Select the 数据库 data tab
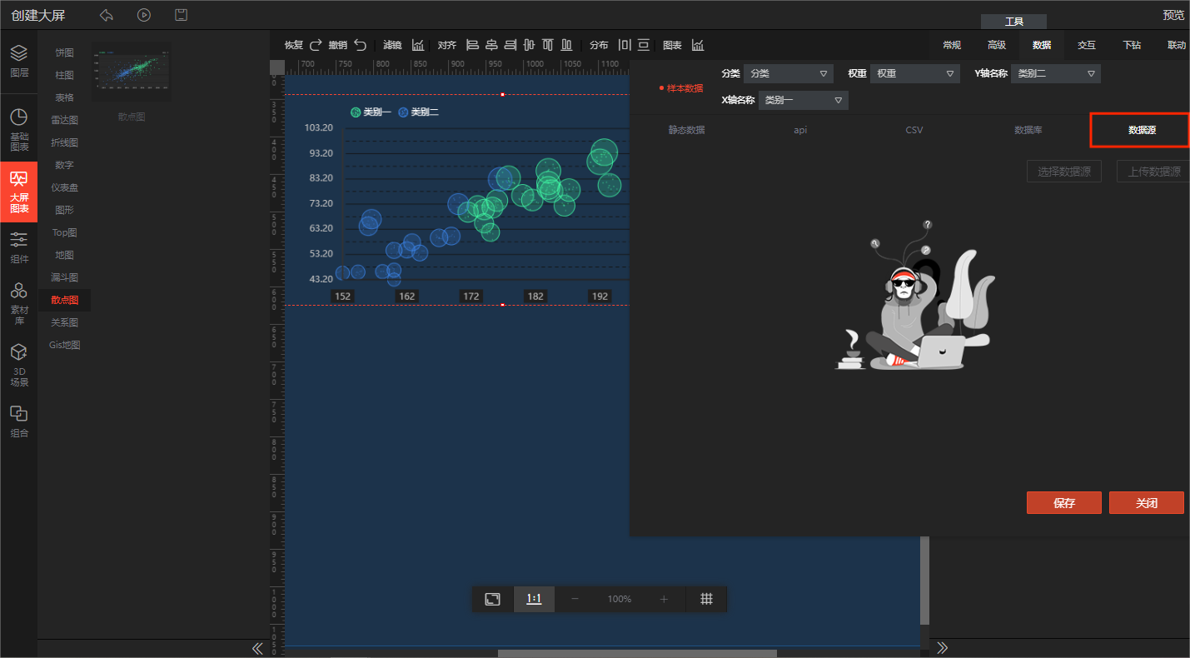Viewport: 1190px width, 658px height. click(1028, 130)
